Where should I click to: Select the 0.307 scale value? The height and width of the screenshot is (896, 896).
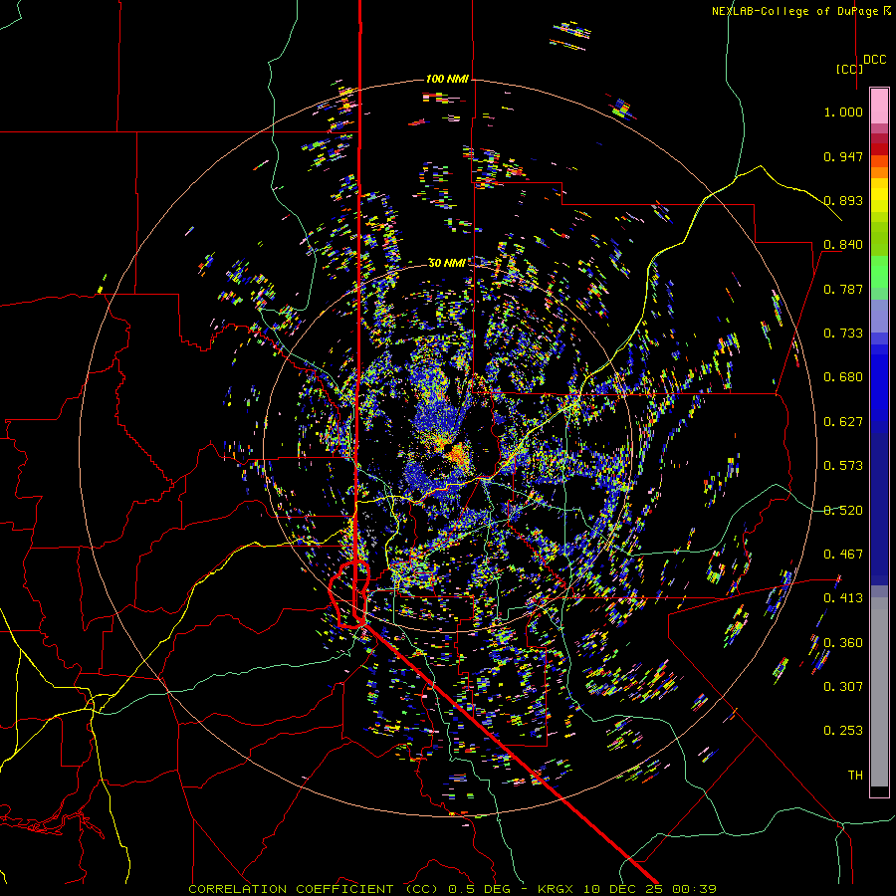click(843, 686)
